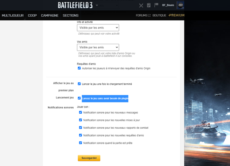This screenshot has width=230, height=166.
Task: Open the Sections menu
Action: tap(71, 15)
